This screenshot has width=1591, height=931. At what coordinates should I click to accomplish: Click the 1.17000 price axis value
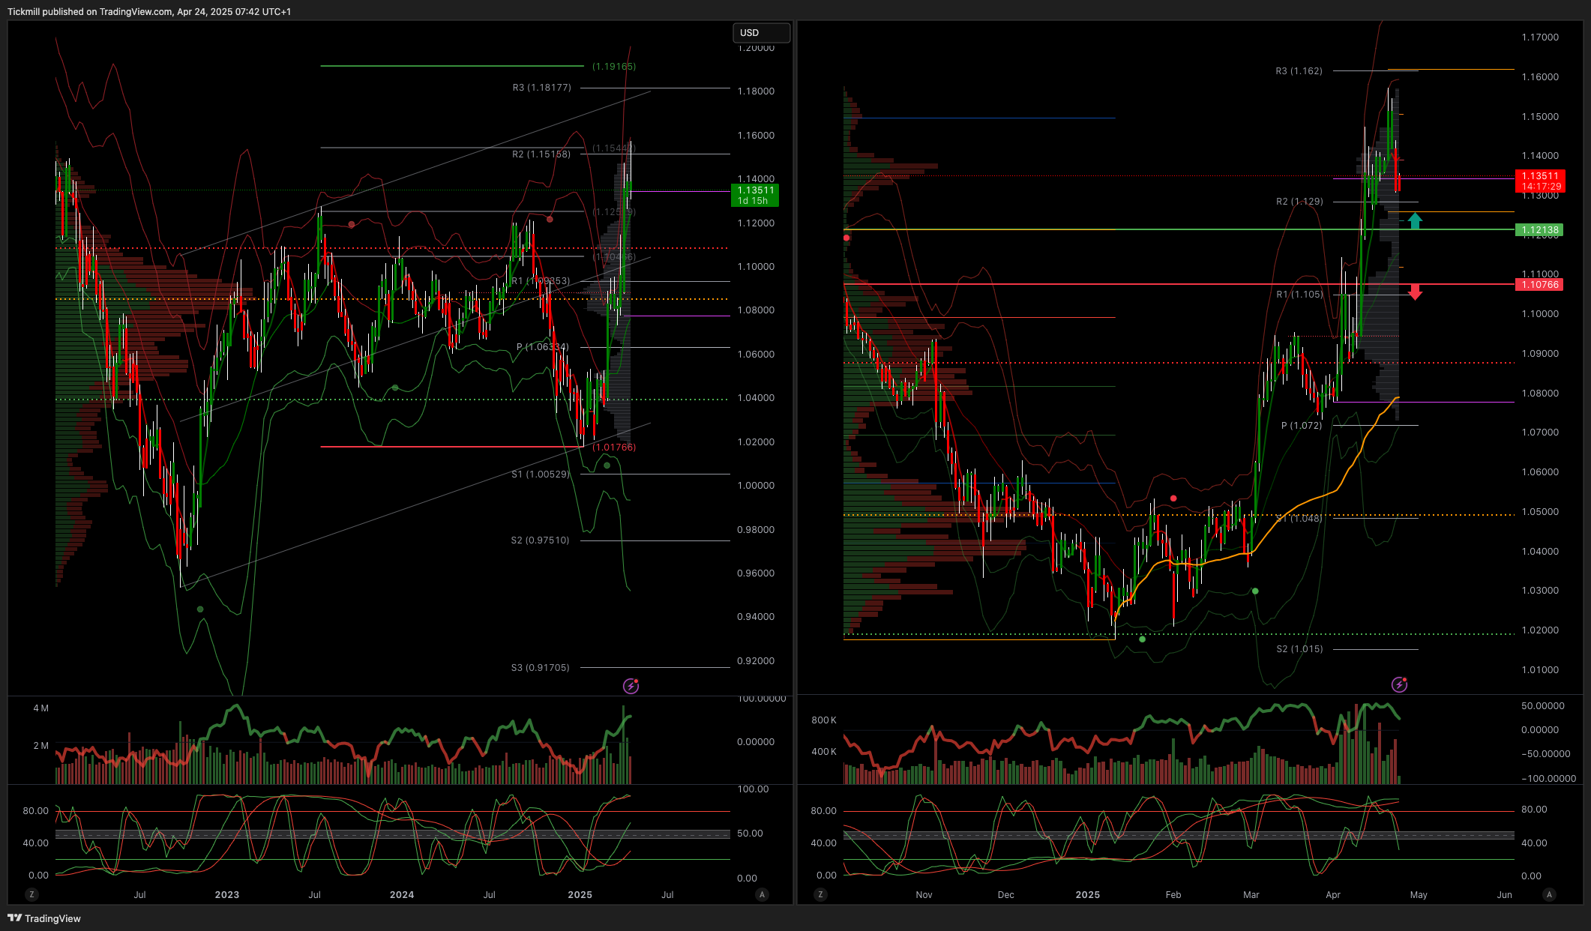click(1540, 37)
